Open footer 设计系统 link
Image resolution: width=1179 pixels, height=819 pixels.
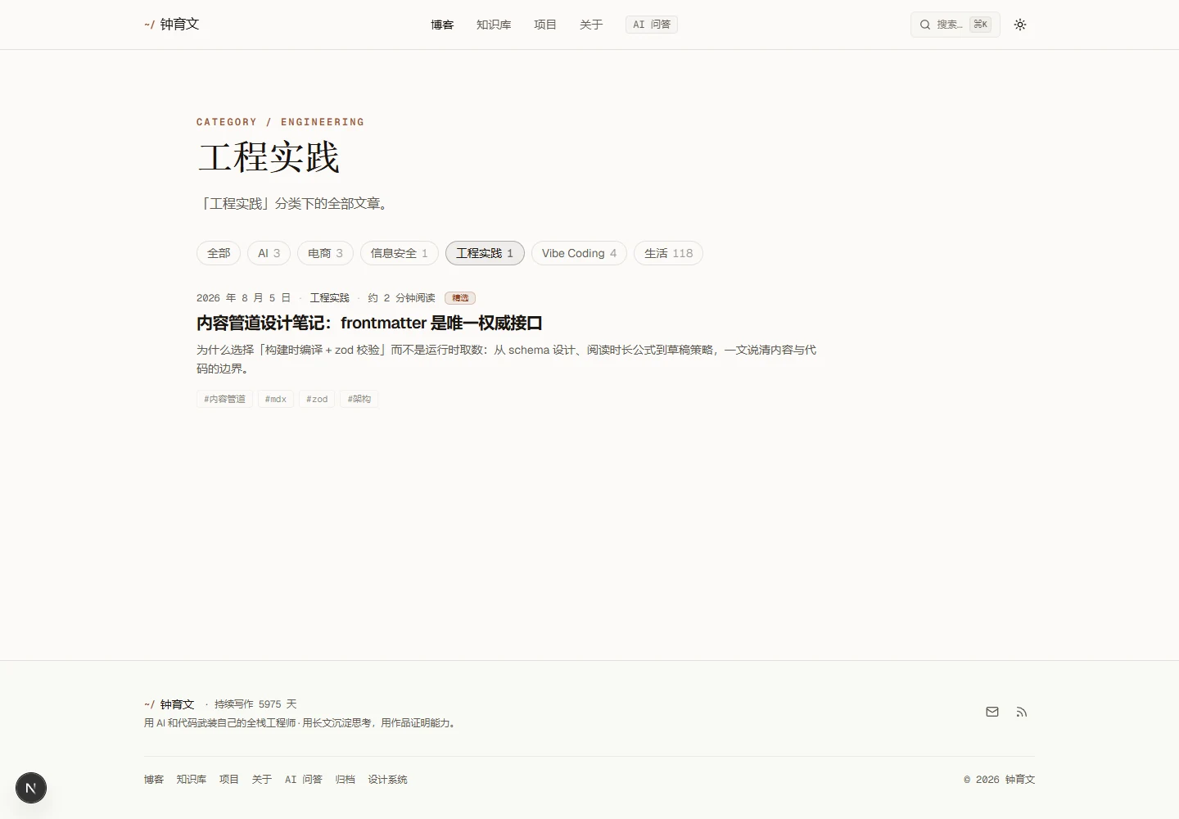click(x=387, y=780)
